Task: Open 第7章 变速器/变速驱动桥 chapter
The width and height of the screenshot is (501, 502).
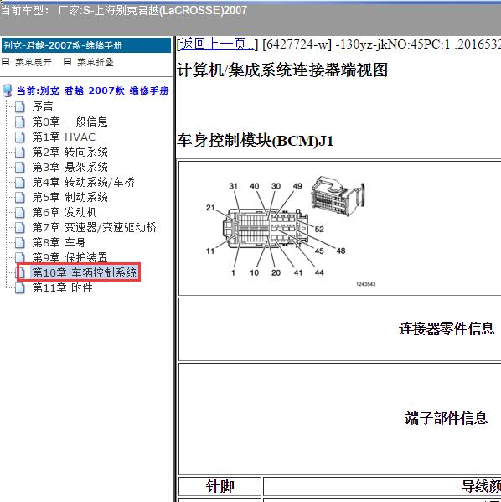Action: coord(94,227)
